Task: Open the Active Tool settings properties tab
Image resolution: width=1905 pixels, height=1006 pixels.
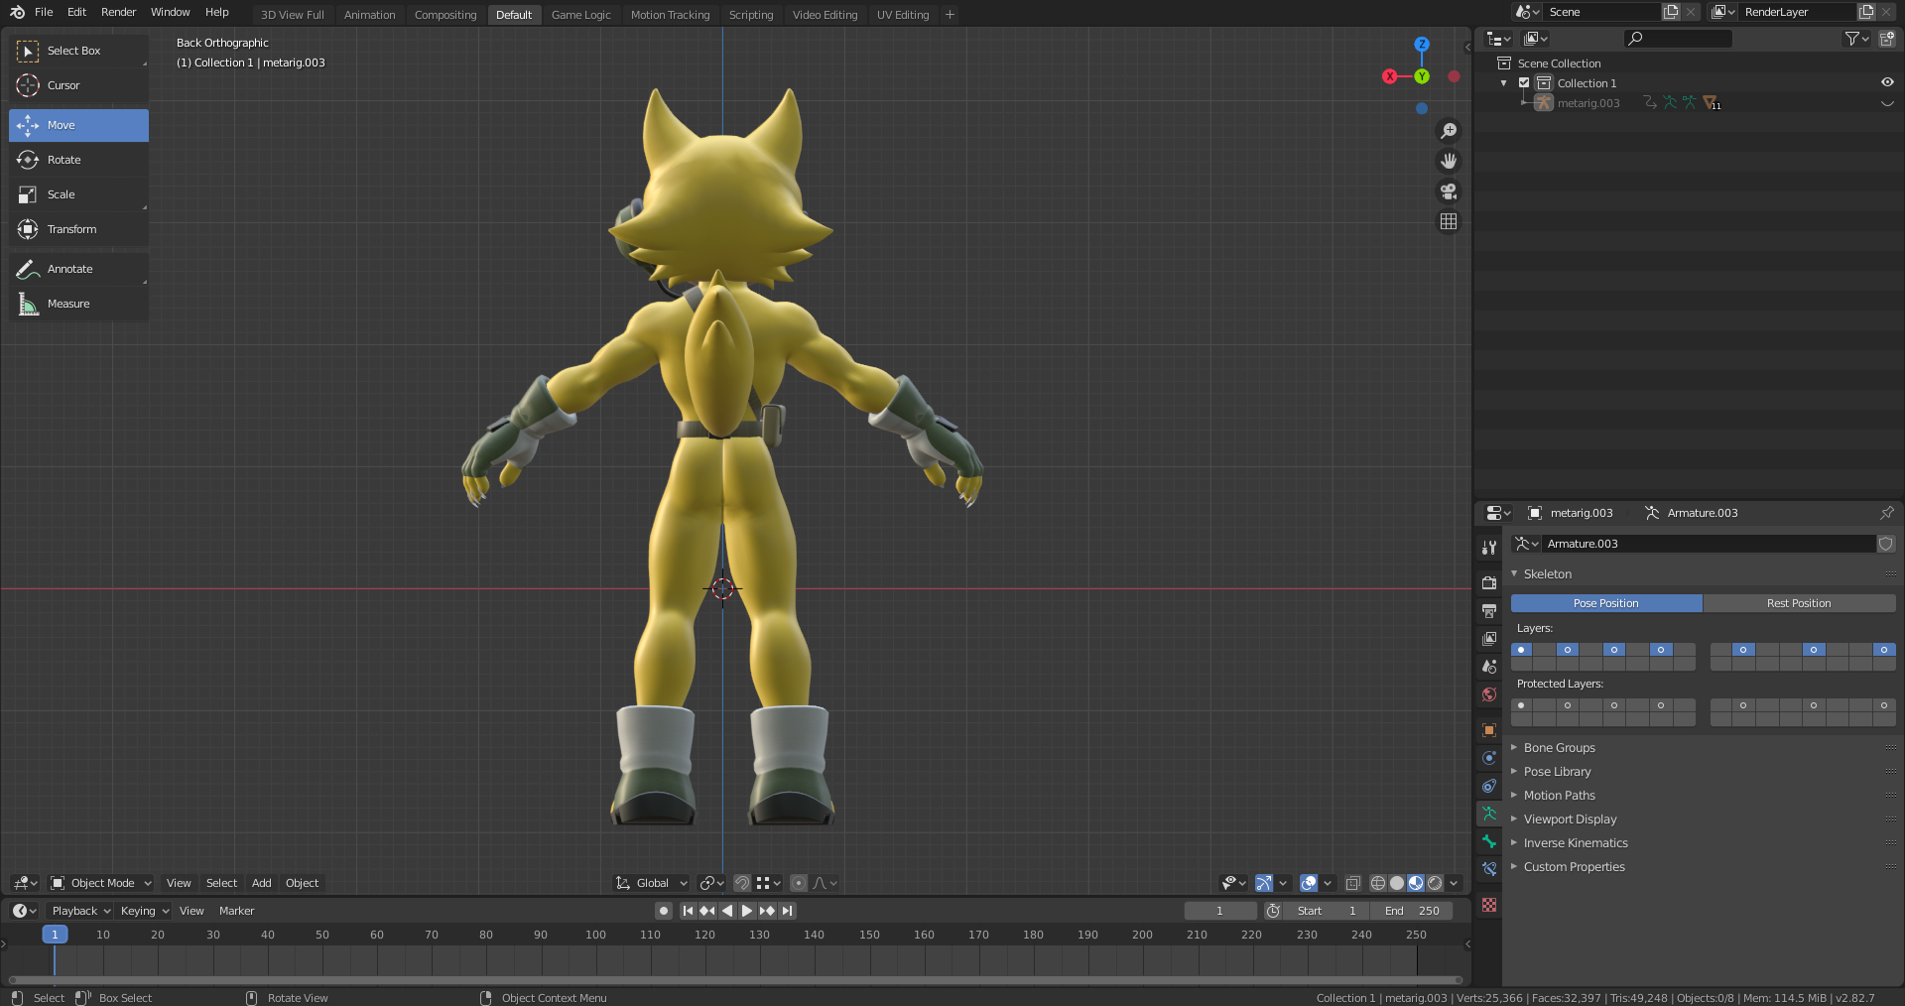Action: tap(1488, 548)
